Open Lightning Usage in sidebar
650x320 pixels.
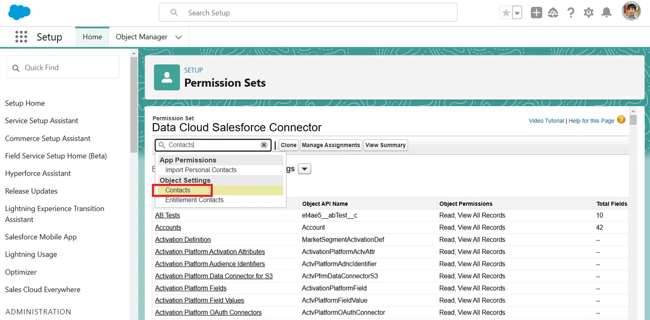click(31, 254)
